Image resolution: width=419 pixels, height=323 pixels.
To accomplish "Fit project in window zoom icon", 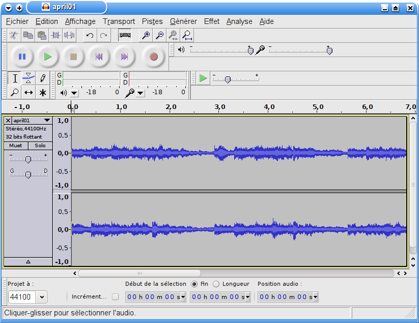I will coord(187,35).
